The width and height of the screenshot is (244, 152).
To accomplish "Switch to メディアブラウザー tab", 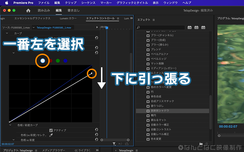I will coord(54,150).
